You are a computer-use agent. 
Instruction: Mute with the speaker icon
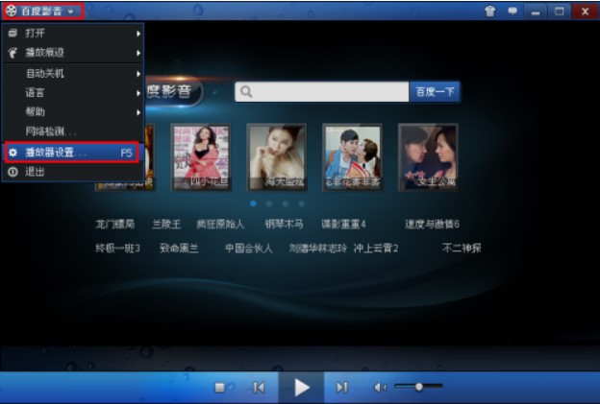tap(380, 388)
